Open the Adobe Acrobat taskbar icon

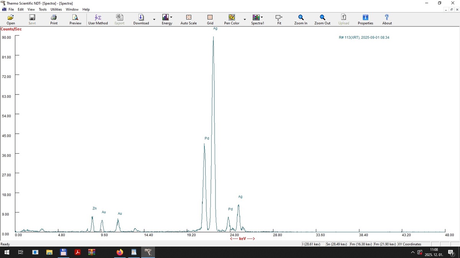(x=77, y=252)
